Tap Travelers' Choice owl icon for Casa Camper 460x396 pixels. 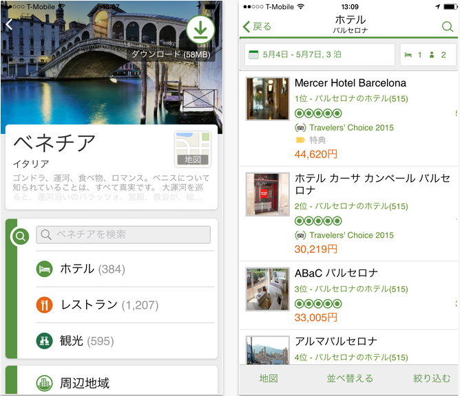(x=300, y=235)
